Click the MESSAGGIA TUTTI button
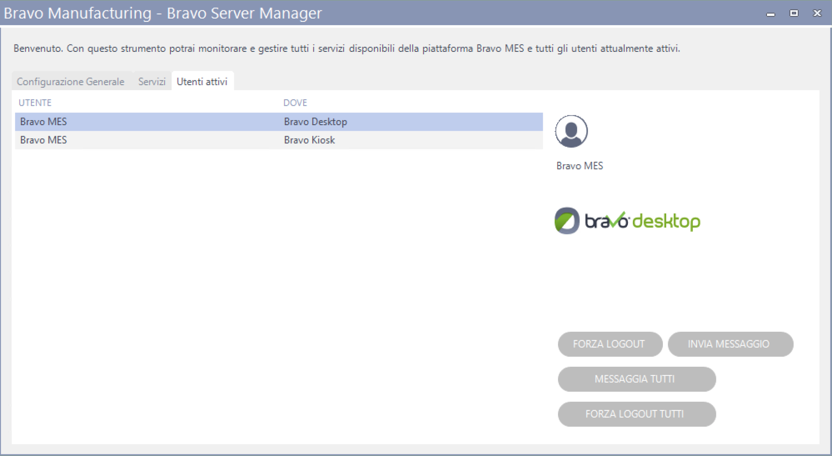This screenshot has width=832, height=456. pos(637,379)
